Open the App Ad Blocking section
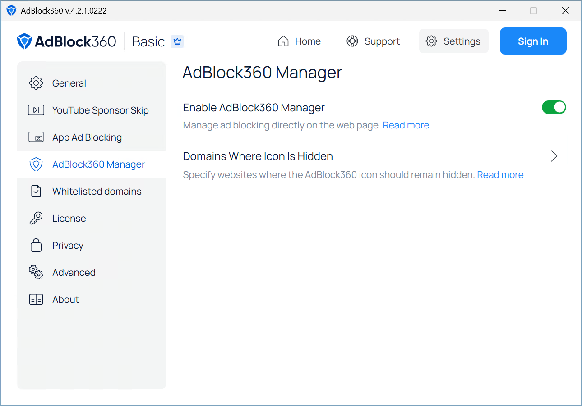Viewport: 582px width, 406px height. pyautogui.click(x=92, y=137)
